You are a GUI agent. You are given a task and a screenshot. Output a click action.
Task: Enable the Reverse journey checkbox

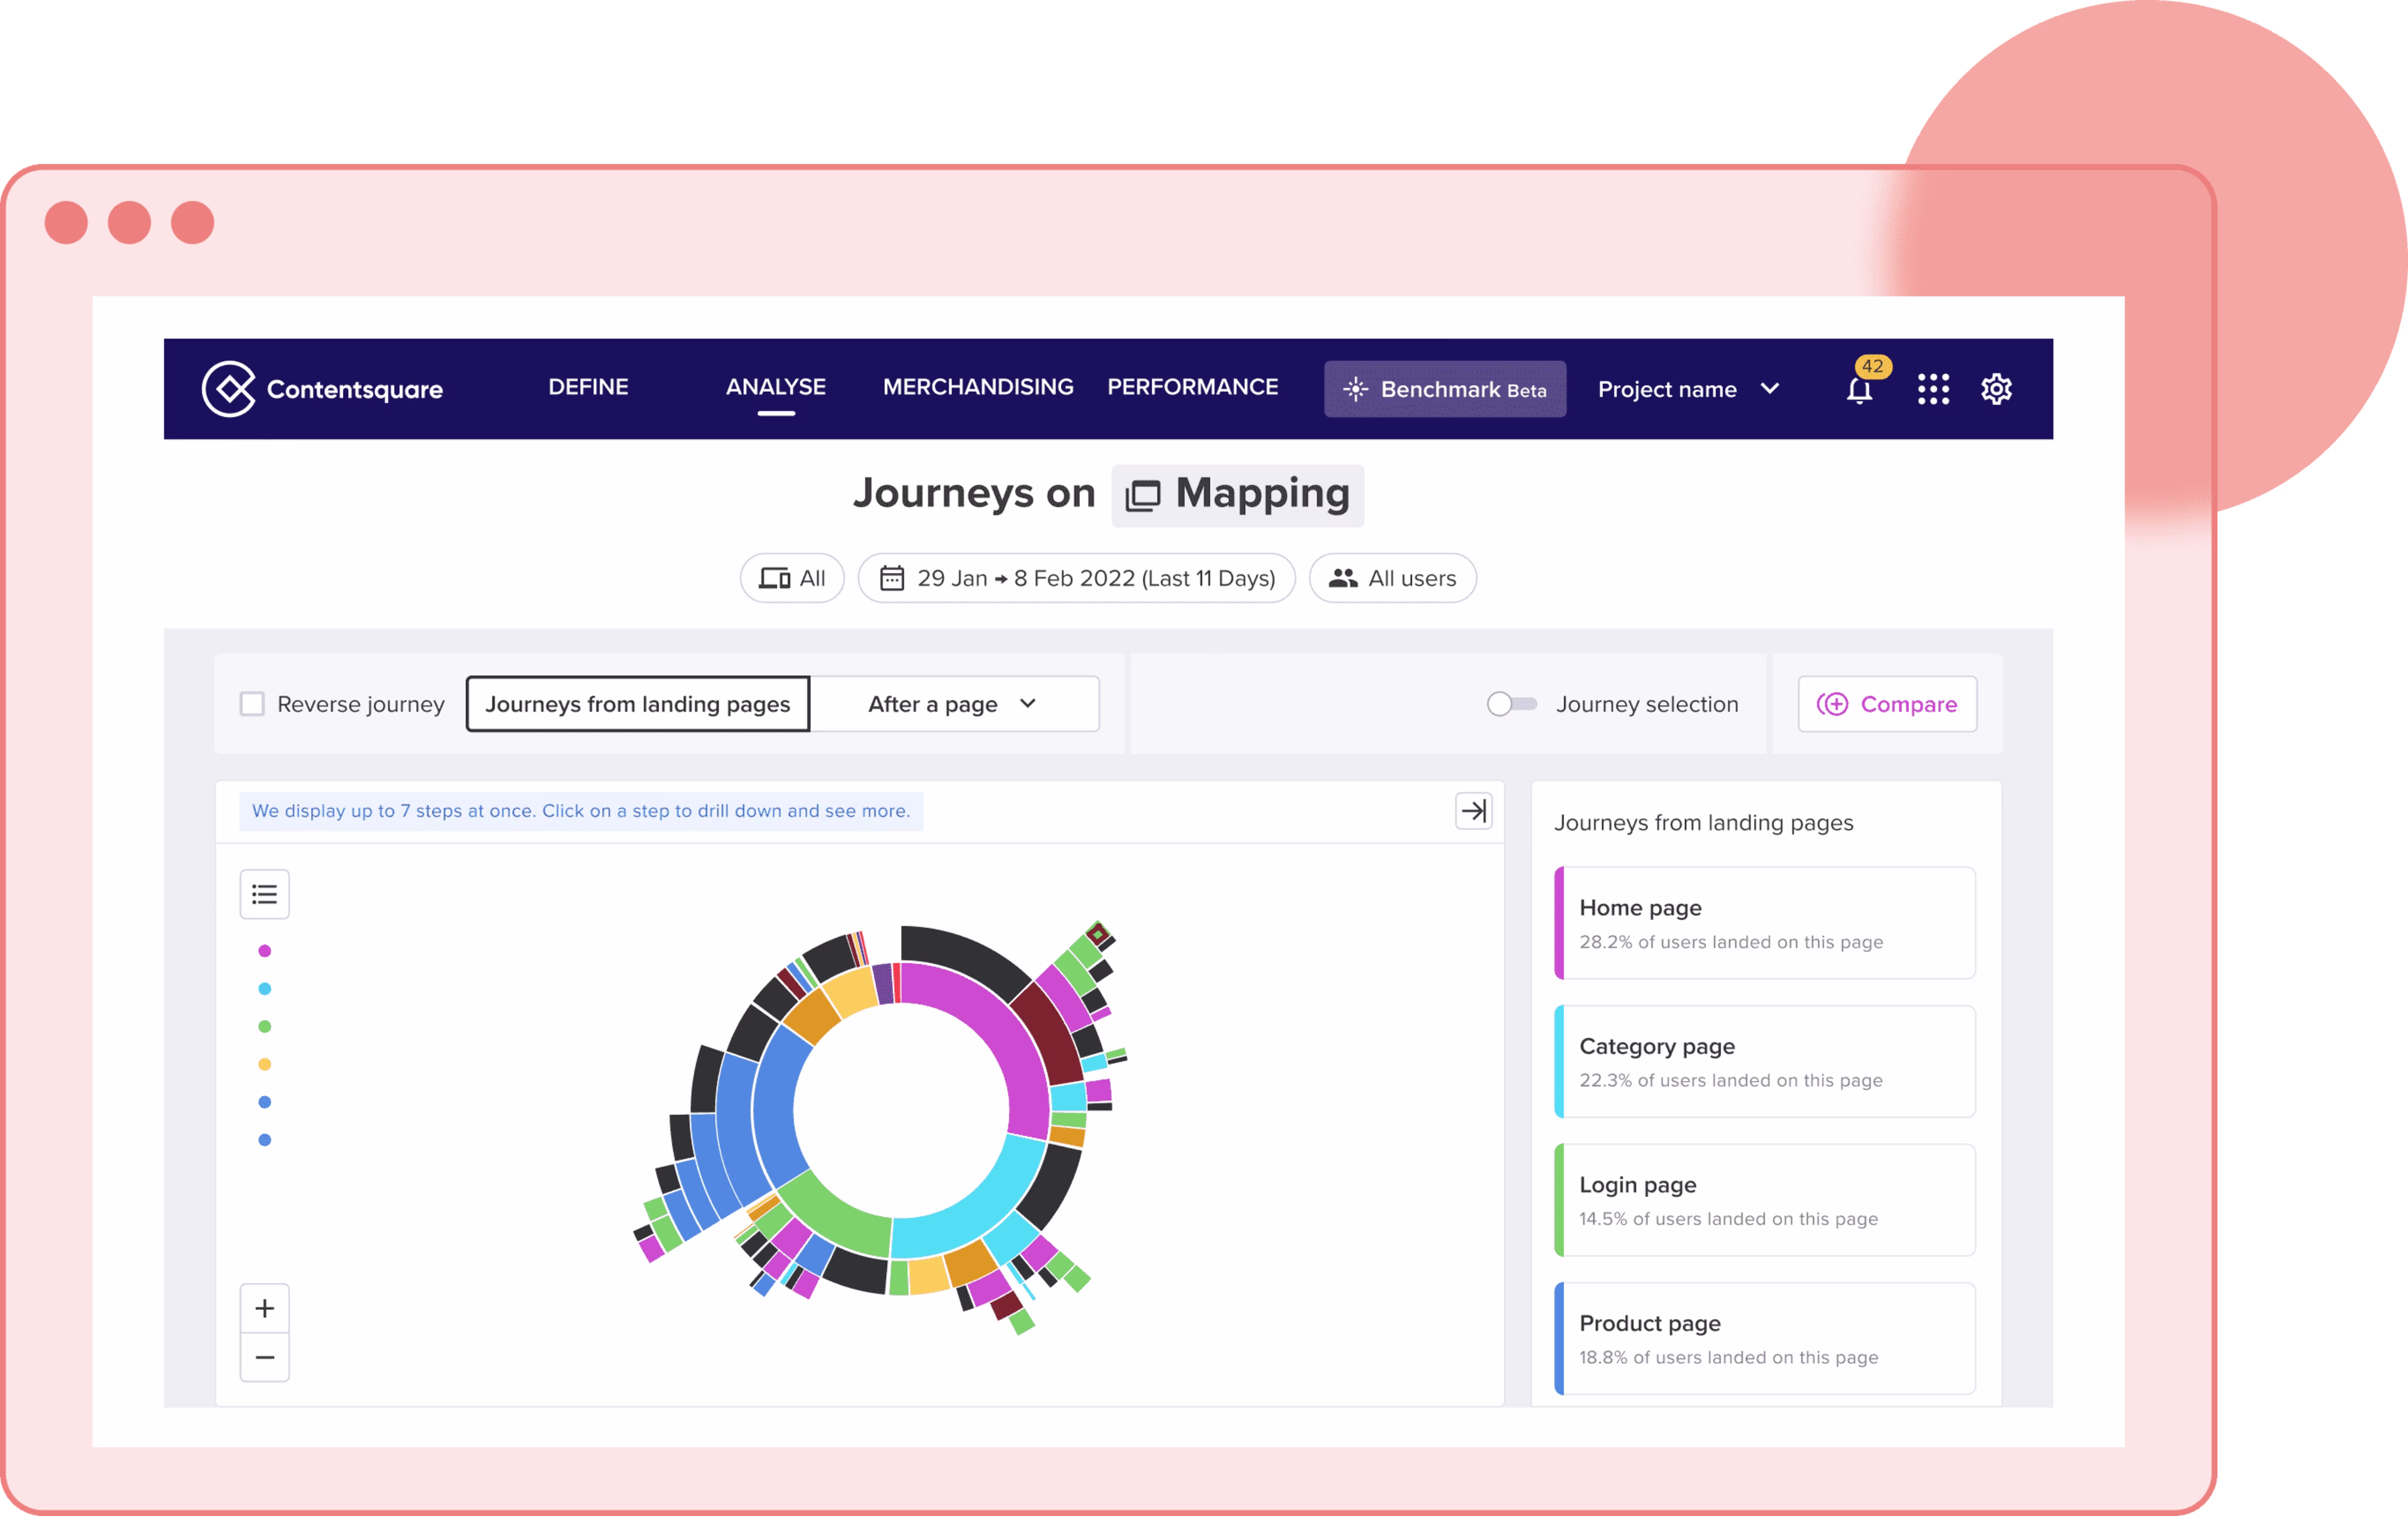[252, 704]
